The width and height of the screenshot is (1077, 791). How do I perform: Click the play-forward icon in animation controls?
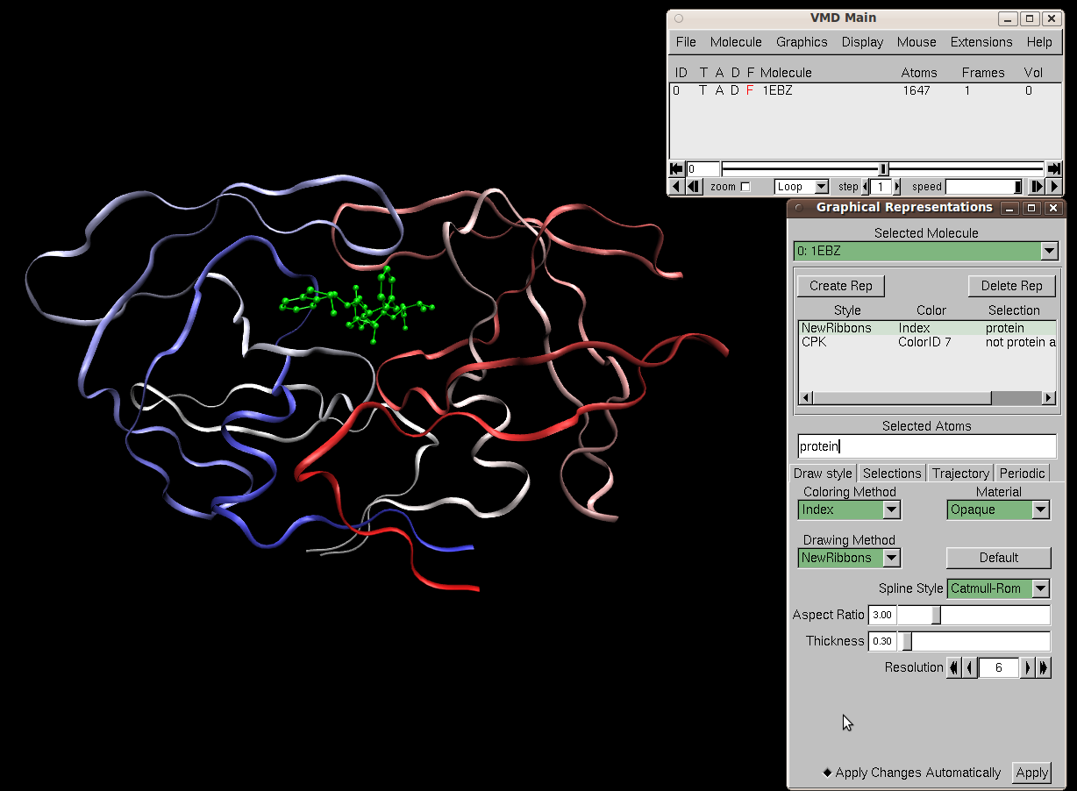(1053, 186)
